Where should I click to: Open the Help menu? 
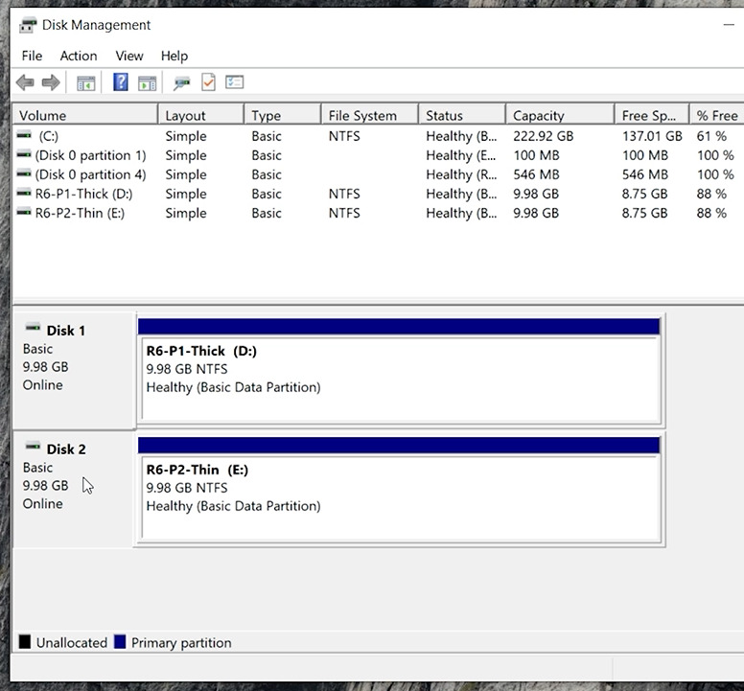[174, 56]
